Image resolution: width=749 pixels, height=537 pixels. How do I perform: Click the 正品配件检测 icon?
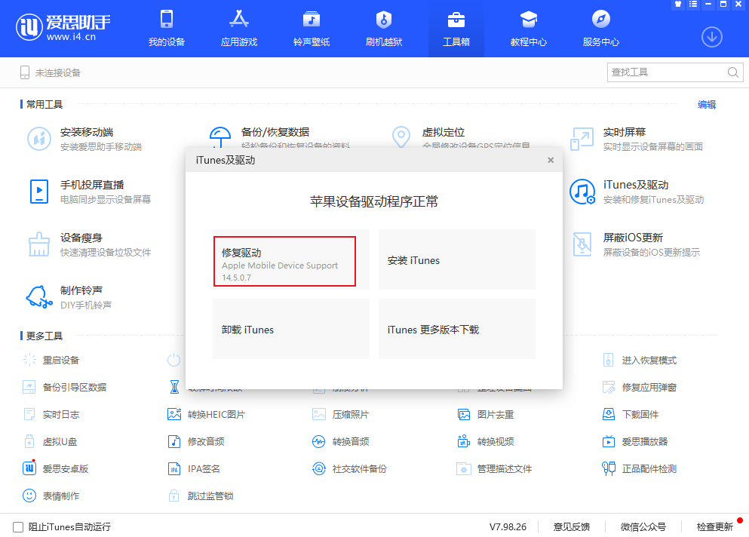(x=609, y=468)
